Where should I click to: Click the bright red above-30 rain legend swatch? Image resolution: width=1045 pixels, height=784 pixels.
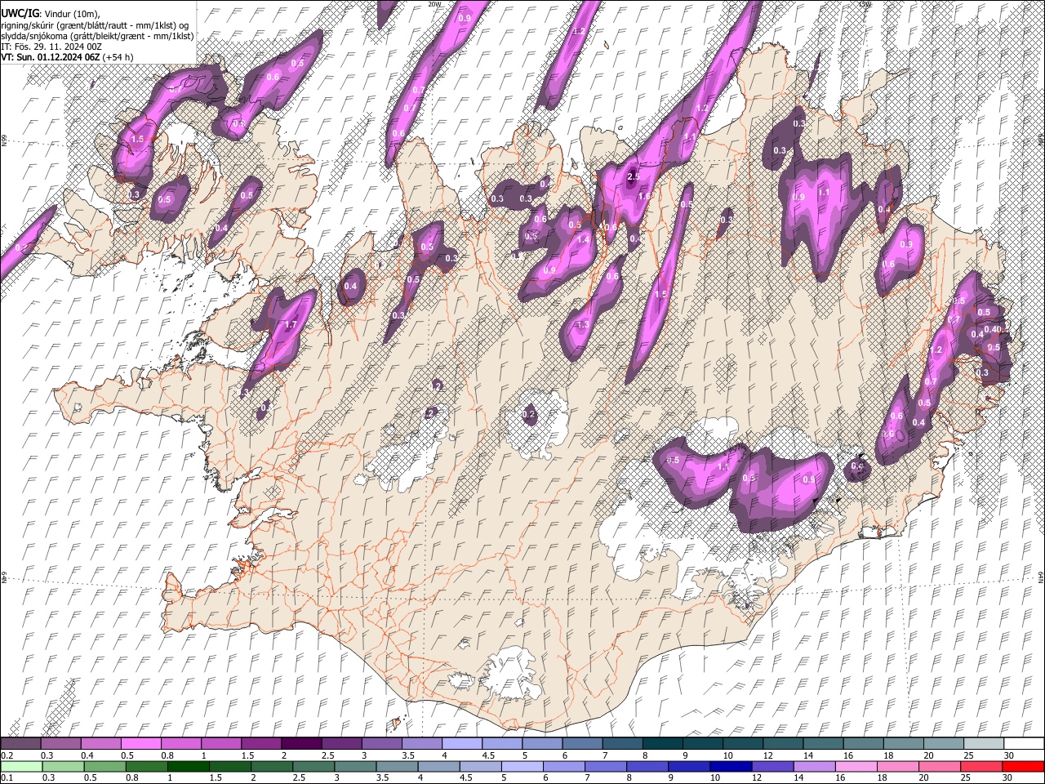click(1023, 766)
